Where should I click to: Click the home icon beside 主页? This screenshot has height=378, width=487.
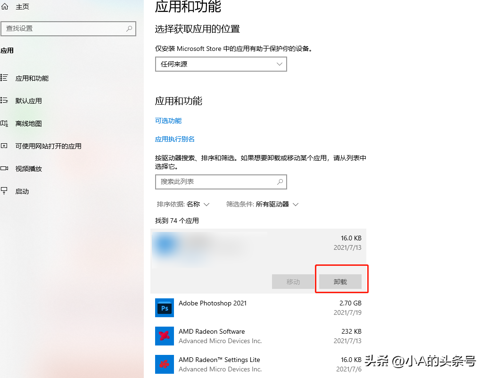[5, 6]
